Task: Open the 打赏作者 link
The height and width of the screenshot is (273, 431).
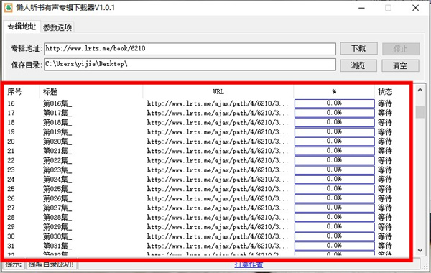Action: 249,265
